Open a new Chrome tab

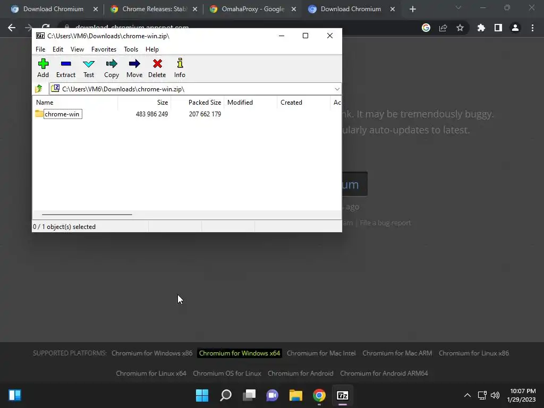tap(412, 9)
